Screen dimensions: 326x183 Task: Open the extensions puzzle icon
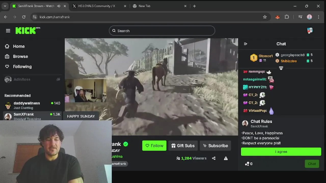pyautogui.click(x=287, y=17)
